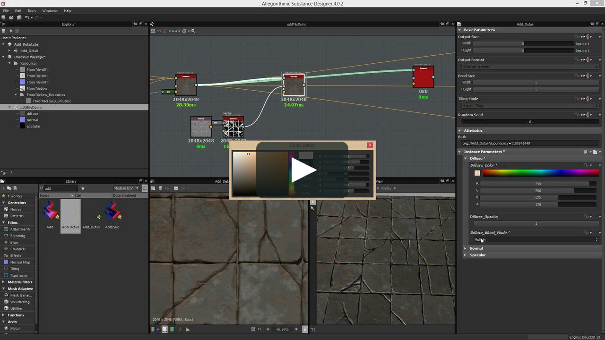The width and height of the screenshot is (605, 340).
Task: Collapse the Attributes section
Action: 459,130
